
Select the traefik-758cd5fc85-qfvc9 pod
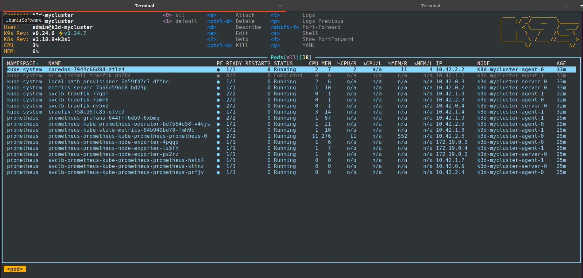[291, 112]
